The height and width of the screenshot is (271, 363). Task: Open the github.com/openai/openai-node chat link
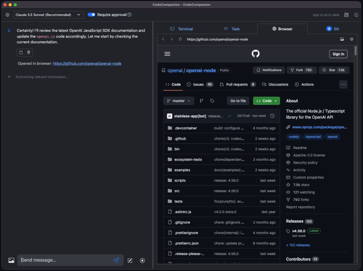(87, 63)
